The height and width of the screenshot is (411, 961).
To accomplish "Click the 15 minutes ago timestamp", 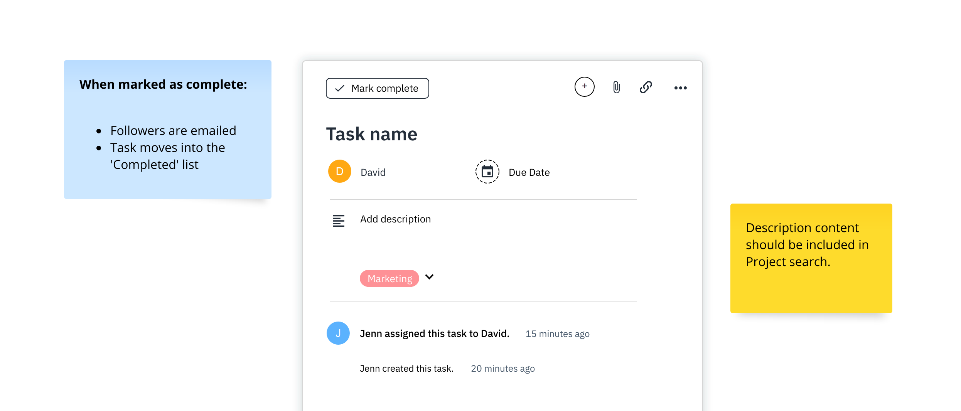I will pos(557,334).
